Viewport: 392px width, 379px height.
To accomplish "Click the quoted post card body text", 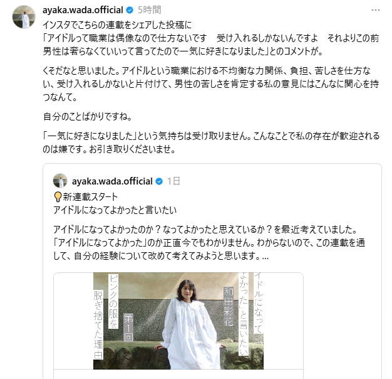I will pos(209,242).
